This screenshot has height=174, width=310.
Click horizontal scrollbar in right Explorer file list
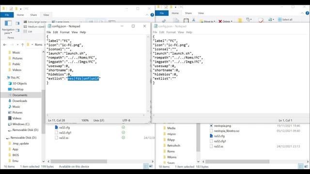point(237,161)
